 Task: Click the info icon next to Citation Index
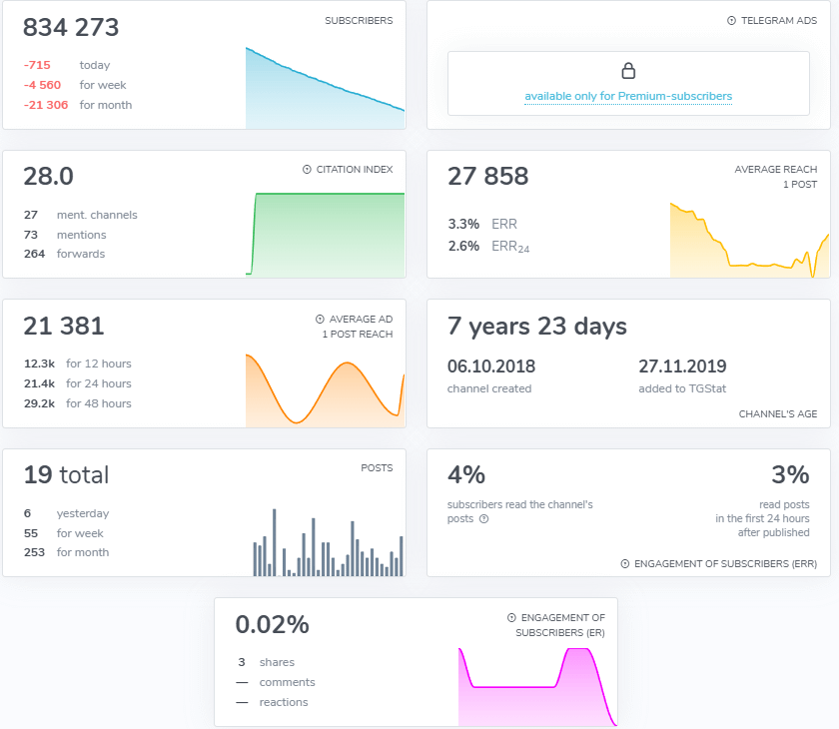tap(307, 170)
